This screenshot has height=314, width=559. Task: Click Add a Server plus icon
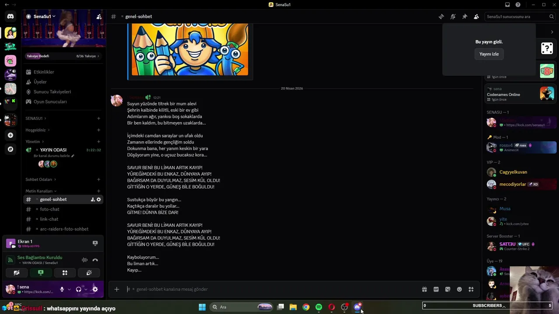pyautogui.click(x=10, y=135)
